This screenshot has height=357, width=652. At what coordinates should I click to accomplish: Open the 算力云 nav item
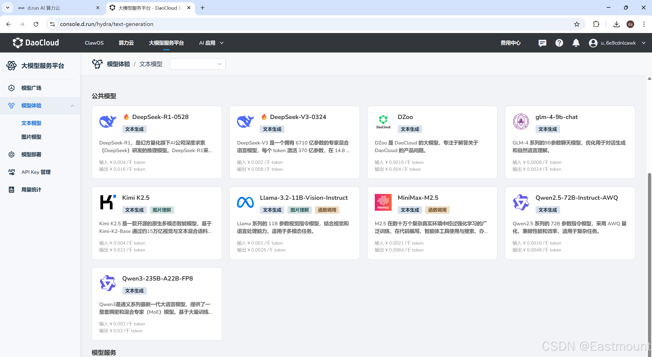(126, 43)
